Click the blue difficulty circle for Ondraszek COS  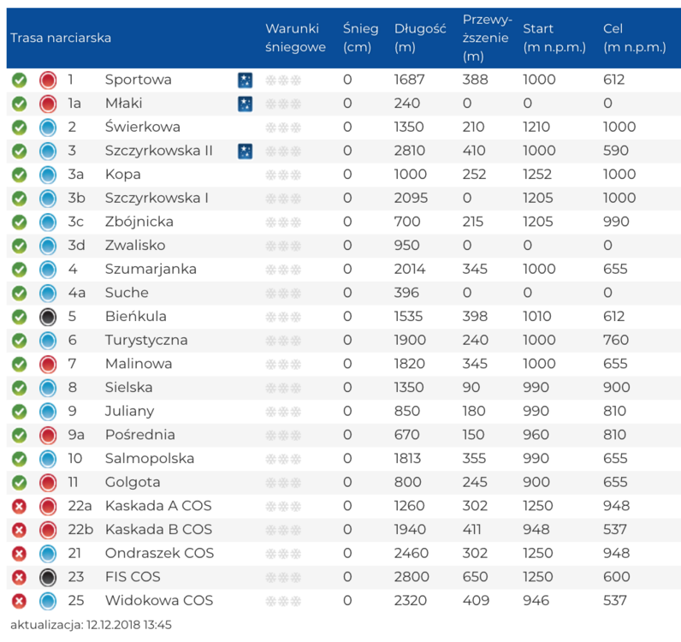pos(48,554)
